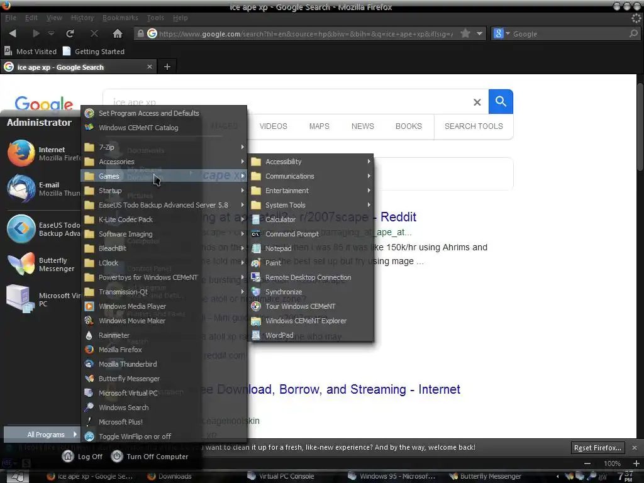Click the magnifier icon in the Firefox search box

coord(634,34)
